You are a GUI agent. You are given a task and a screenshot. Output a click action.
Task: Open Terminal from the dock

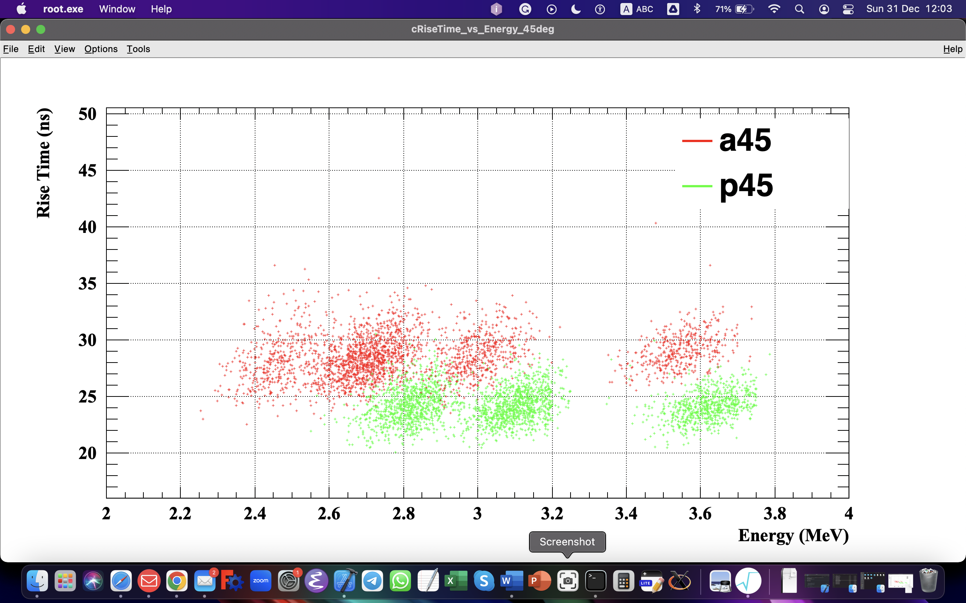[x=595, y=581]
